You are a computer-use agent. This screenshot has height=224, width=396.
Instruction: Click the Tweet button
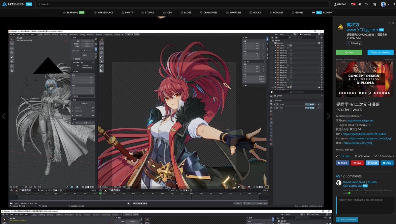372,163
